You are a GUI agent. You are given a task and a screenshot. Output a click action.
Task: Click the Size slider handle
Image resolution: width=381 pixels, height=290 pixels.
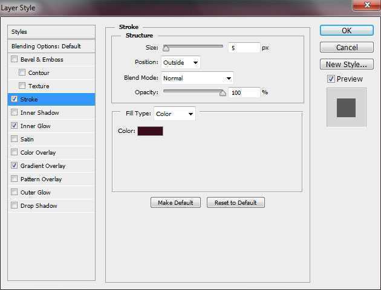coord(166,48)
